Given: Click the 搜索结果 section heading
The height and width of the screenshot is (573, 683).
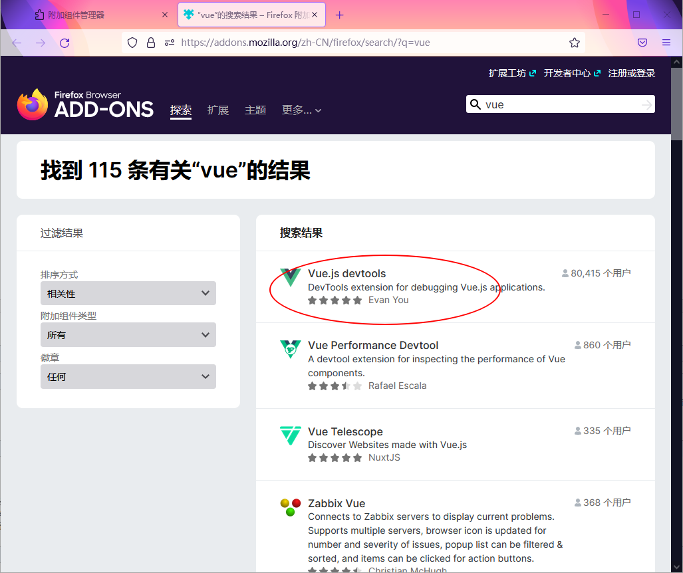Looking at the screenshot, I should (301, 233).
